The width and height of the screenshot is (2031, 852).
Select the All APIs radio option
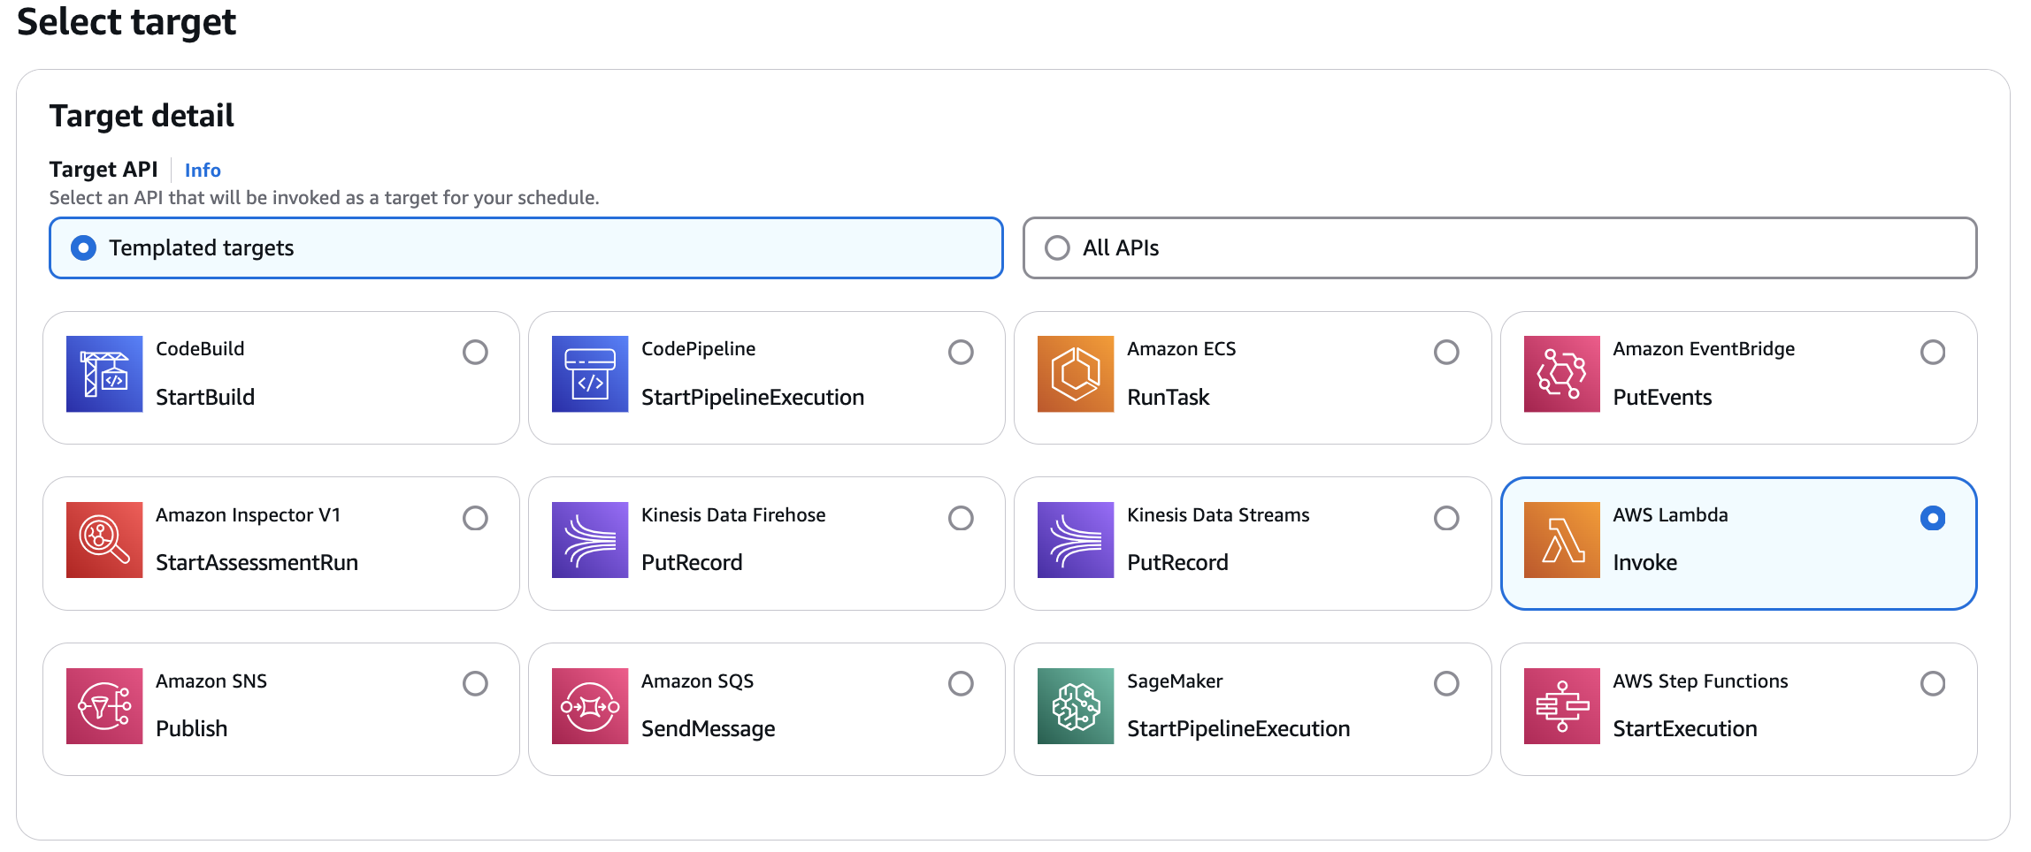point(1057,248)
